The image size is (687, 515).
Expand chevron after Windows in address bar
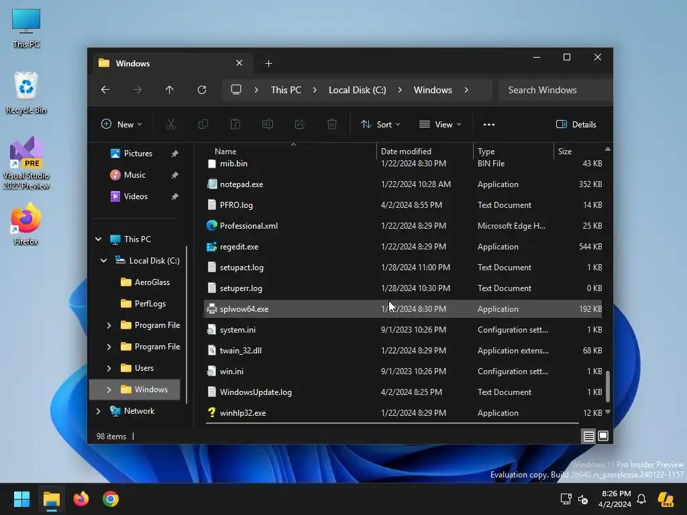click(x=466, y=90)
